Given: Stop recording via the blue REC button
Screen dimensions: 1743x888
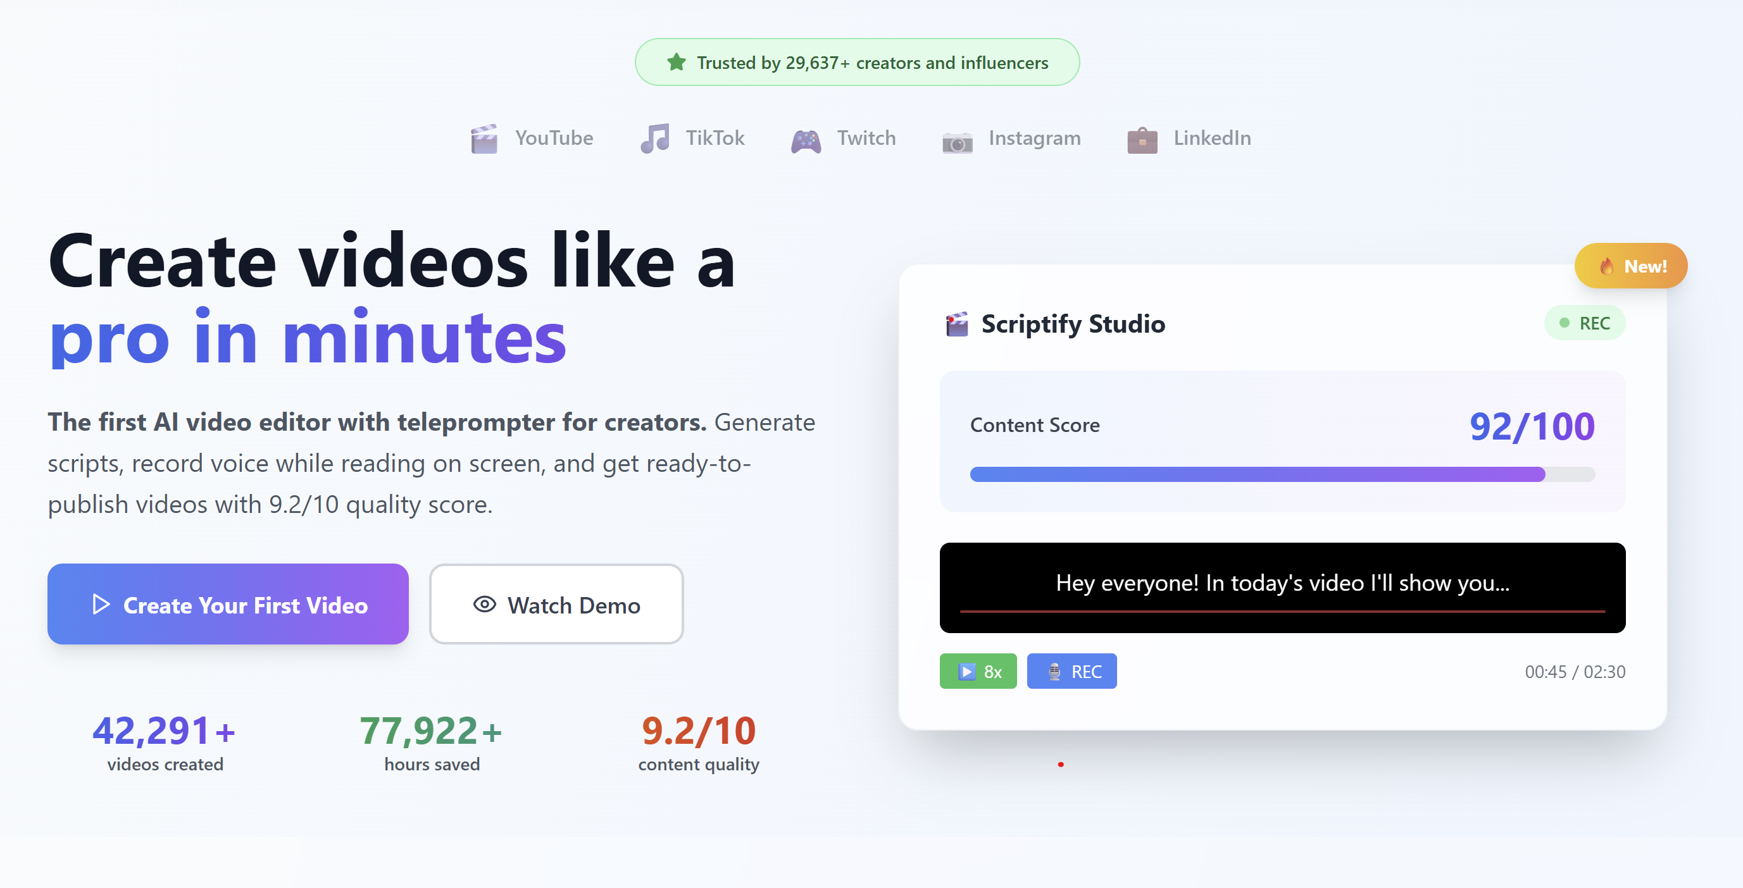Looking at the screenshot, I should pyautogui.click(x=1071, y=671).
